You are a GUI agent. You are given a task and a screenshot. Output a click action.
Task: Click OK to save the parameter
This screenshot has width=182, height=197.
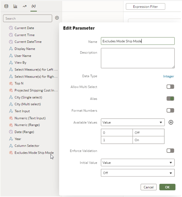167,187
